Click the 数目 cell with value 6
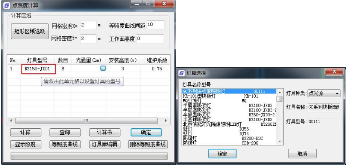The width and height of the screenshot is (346, 165). pos(63,69)
